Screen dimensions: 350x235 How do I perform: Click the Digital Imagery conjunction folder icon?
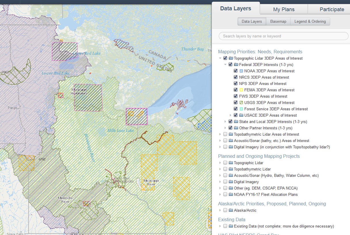tap(231, 147)
